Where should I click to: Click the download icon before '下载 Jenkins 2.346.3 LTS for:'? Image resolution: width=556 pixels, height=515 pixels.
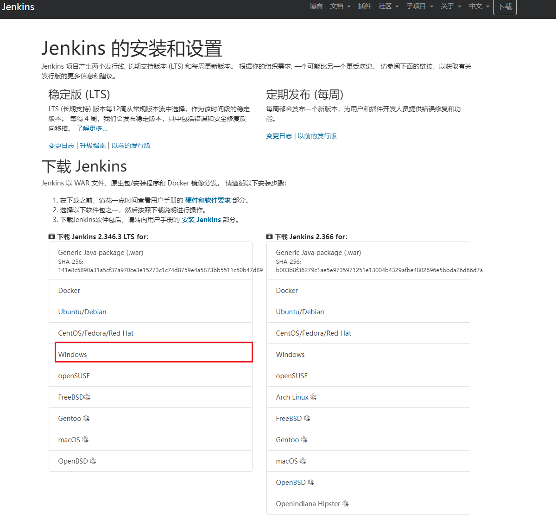(51, 237)
